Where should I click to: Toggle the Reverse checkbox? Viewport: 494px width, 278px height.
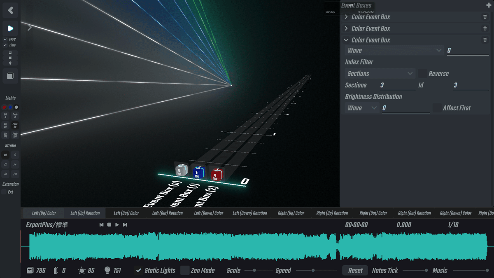click(x=422, y=73)
